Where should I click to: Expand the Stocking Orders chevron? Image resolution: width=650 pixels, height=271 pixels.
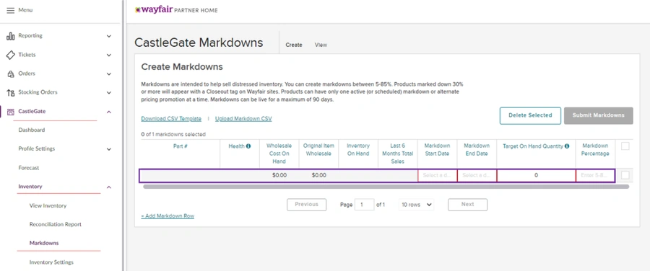pyautogui.click(x=109, y=93)
